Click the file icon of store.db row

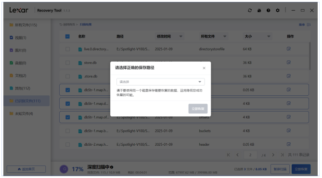(x=80, y=63)
